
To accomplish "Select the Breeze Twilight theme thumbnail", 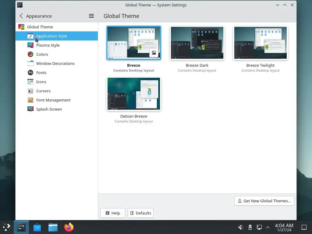I will point(261,43).
